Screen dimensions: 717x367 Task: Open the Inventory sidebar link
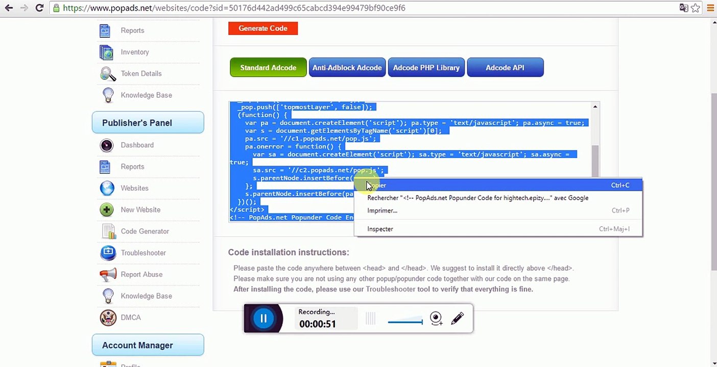pyautogui.click(x=135, y=52)
